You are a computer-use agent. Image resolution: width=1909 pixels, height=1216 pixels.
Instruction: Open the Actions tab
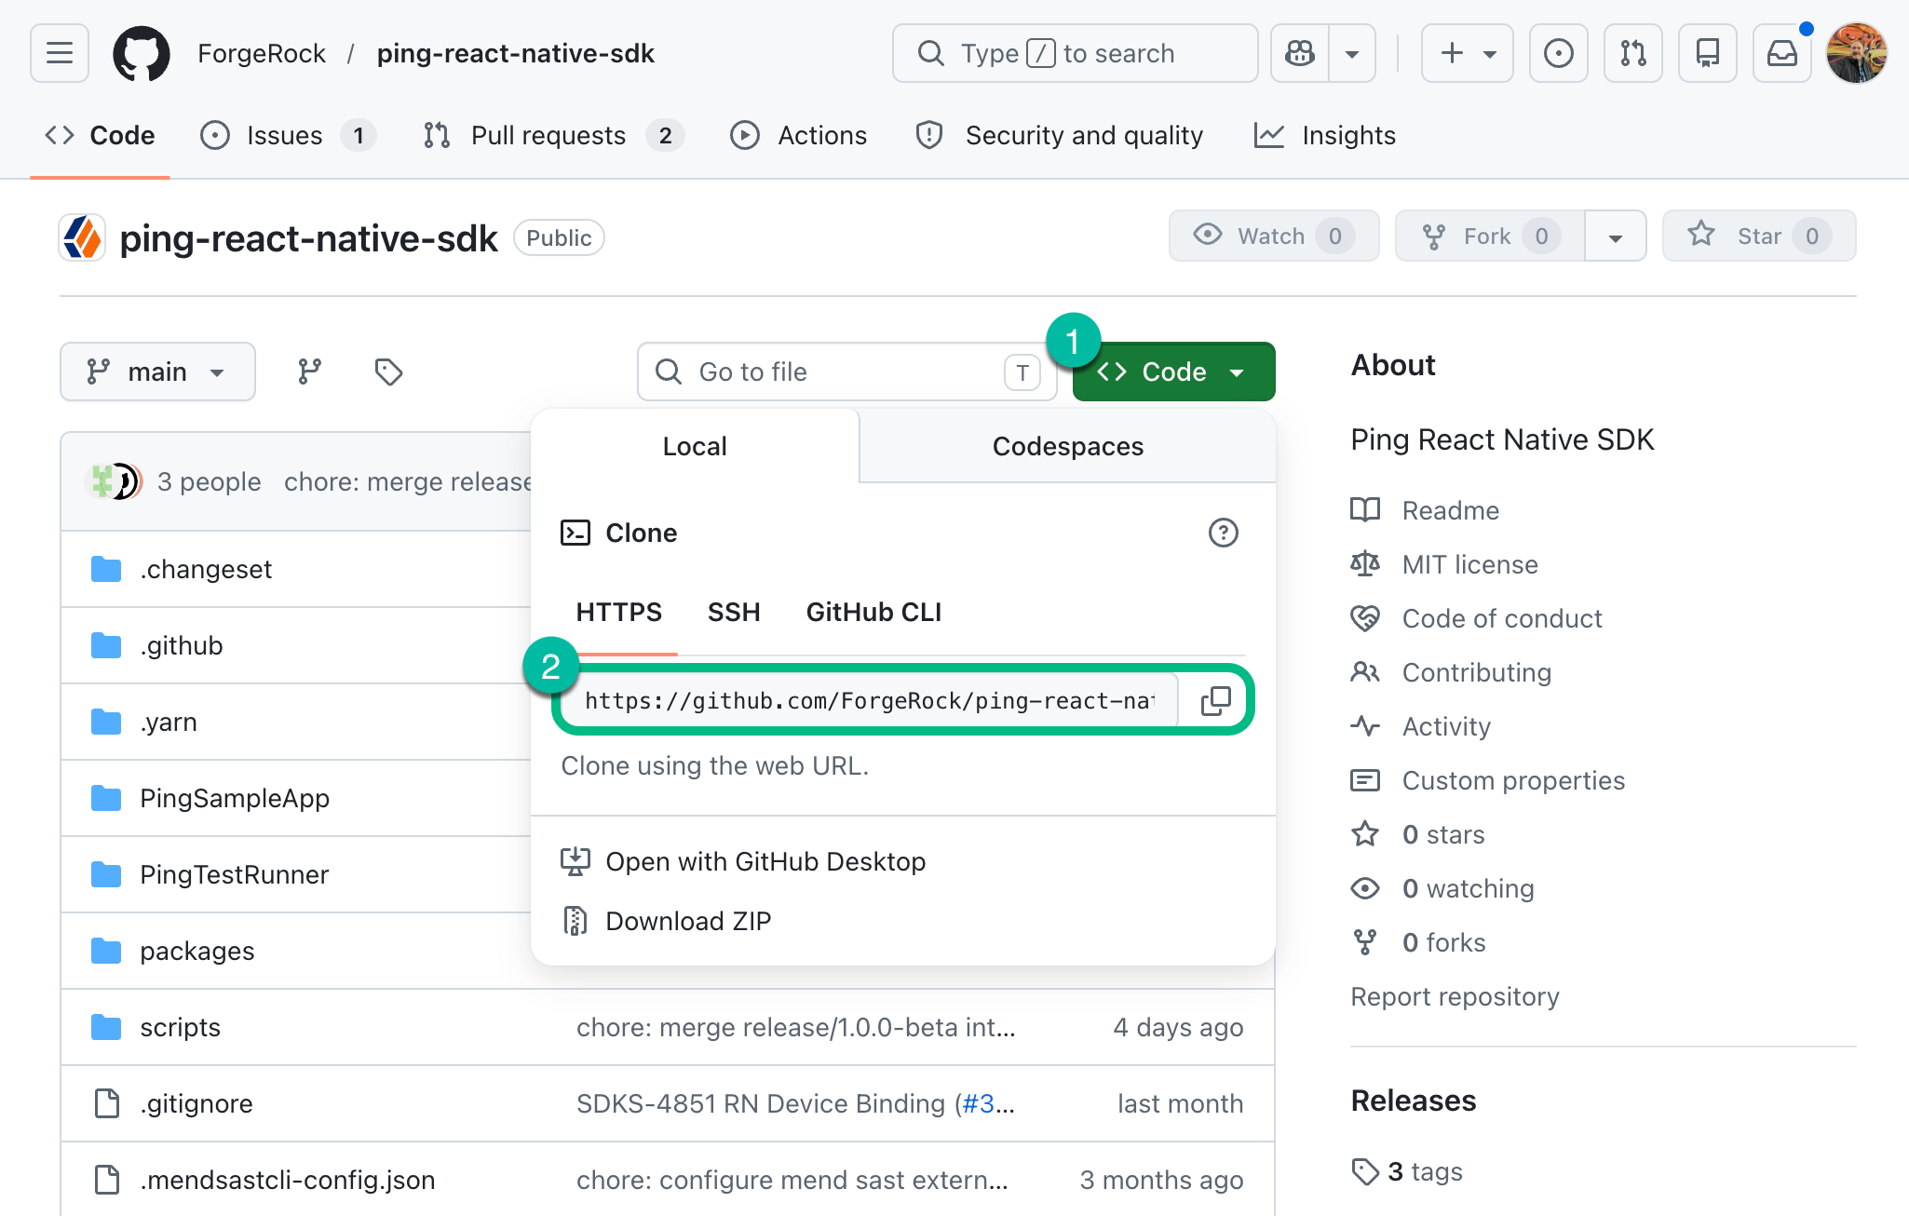(x=799, y=136)
